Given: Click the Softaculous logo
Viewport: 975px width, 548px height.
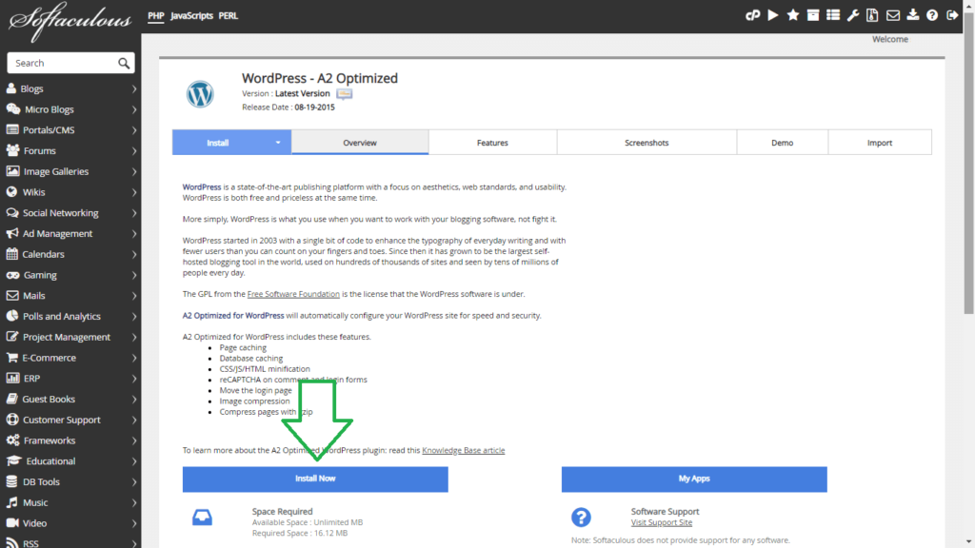Looking at the screenshot, I should coord(70,21).
